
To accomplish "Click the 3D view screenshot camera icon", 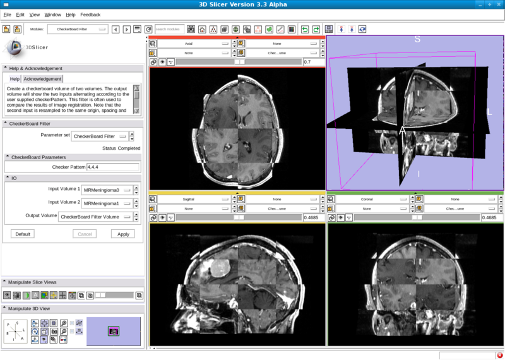I will coord(54,331).
